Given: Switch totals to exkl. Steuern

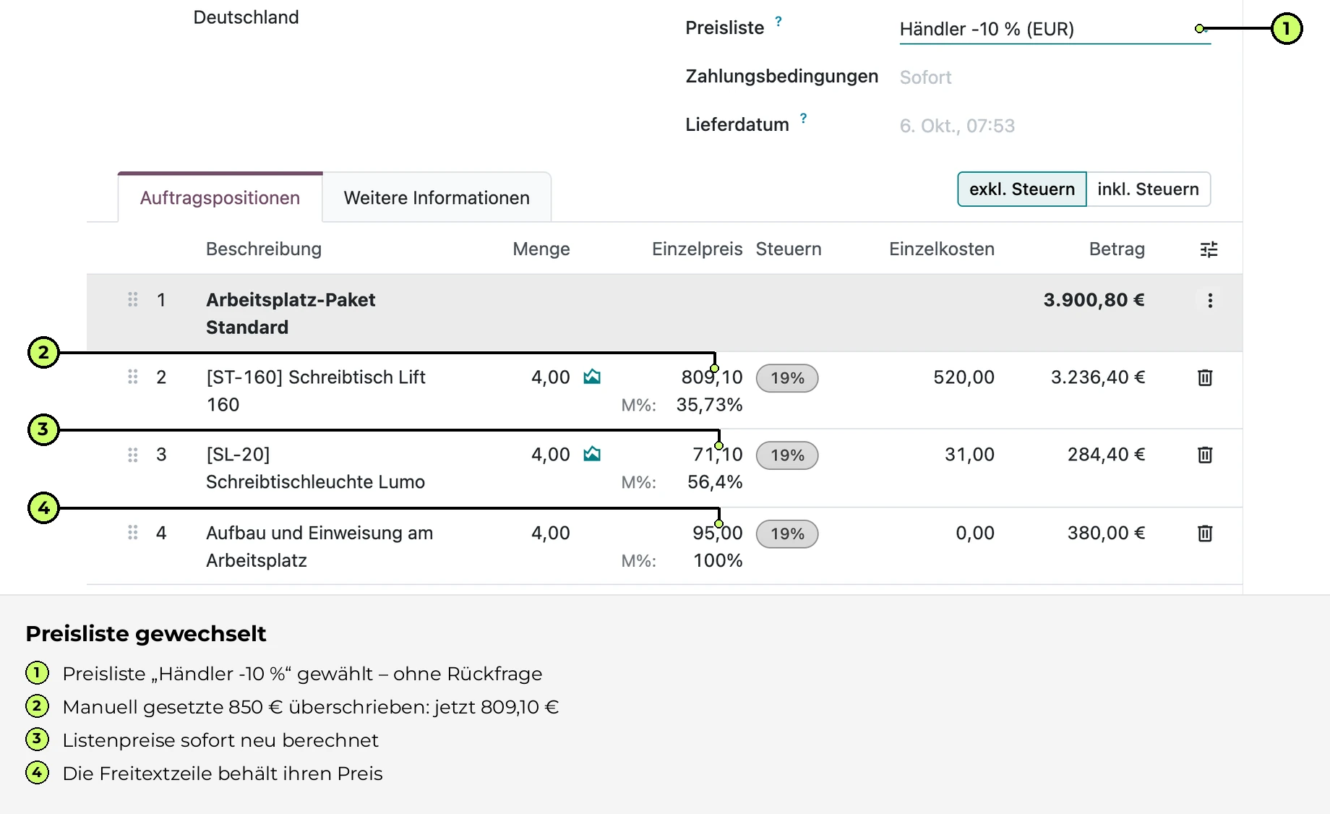Looking at the screenshot, I should point(1021,189).
